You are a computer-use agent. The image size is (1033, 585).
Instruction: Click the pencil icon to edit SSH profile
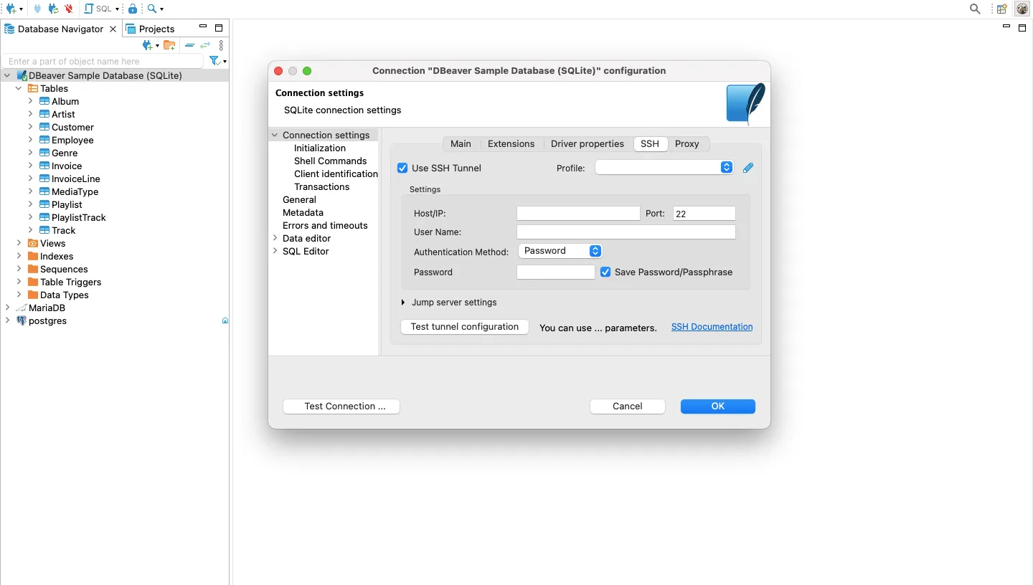[748, 168]
